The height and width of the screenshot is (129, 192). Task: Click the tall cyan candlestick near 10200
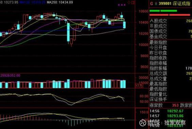68,32
